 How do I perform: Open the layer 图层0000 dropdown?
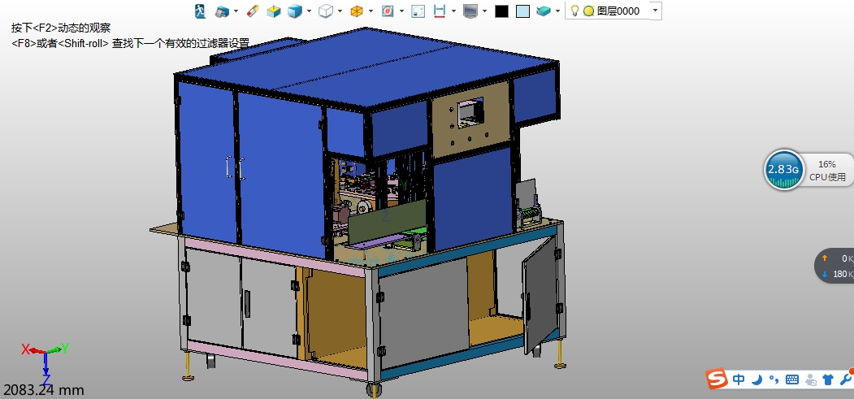click(x=656, y=11)
